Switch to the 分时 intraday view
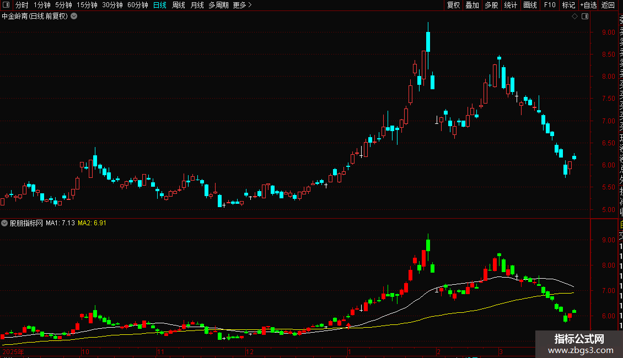The width and height of the screenshot is (623, 358). pyautogui.click(x=22, y=5)
